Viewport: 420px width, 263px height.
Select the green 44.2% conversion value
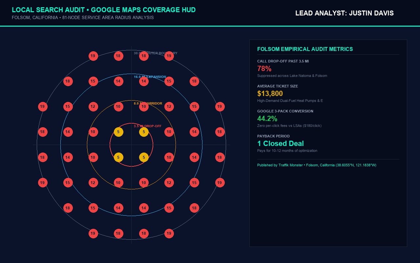tap(267, 119)
